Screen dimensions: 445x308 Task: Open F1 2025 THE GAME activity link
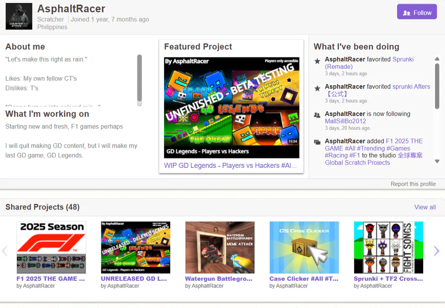(x=374, y=148)
